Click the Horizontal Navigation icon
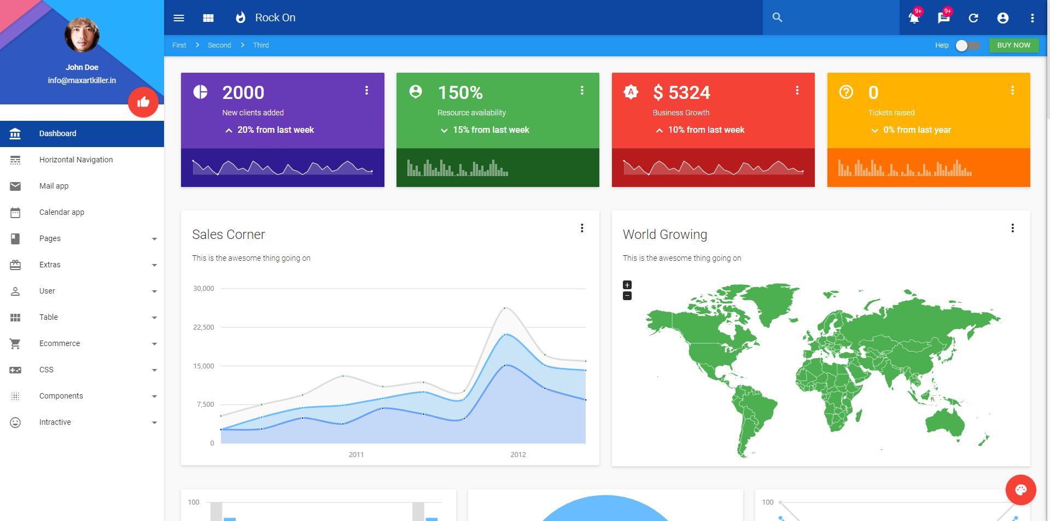Image resolution: width=1050 pixels, height=521 pixels. tap(15, 160)
